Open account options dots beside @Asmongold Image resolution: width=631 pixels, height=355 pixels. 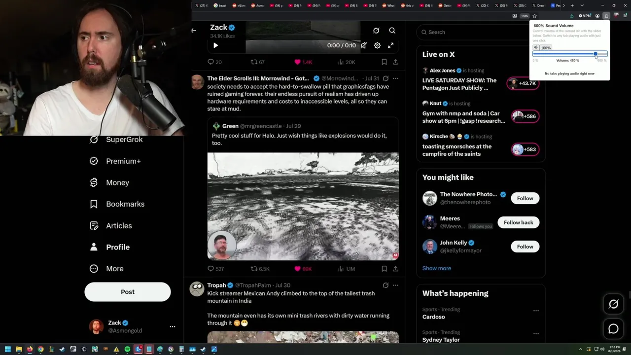click(x=173, y=326)
